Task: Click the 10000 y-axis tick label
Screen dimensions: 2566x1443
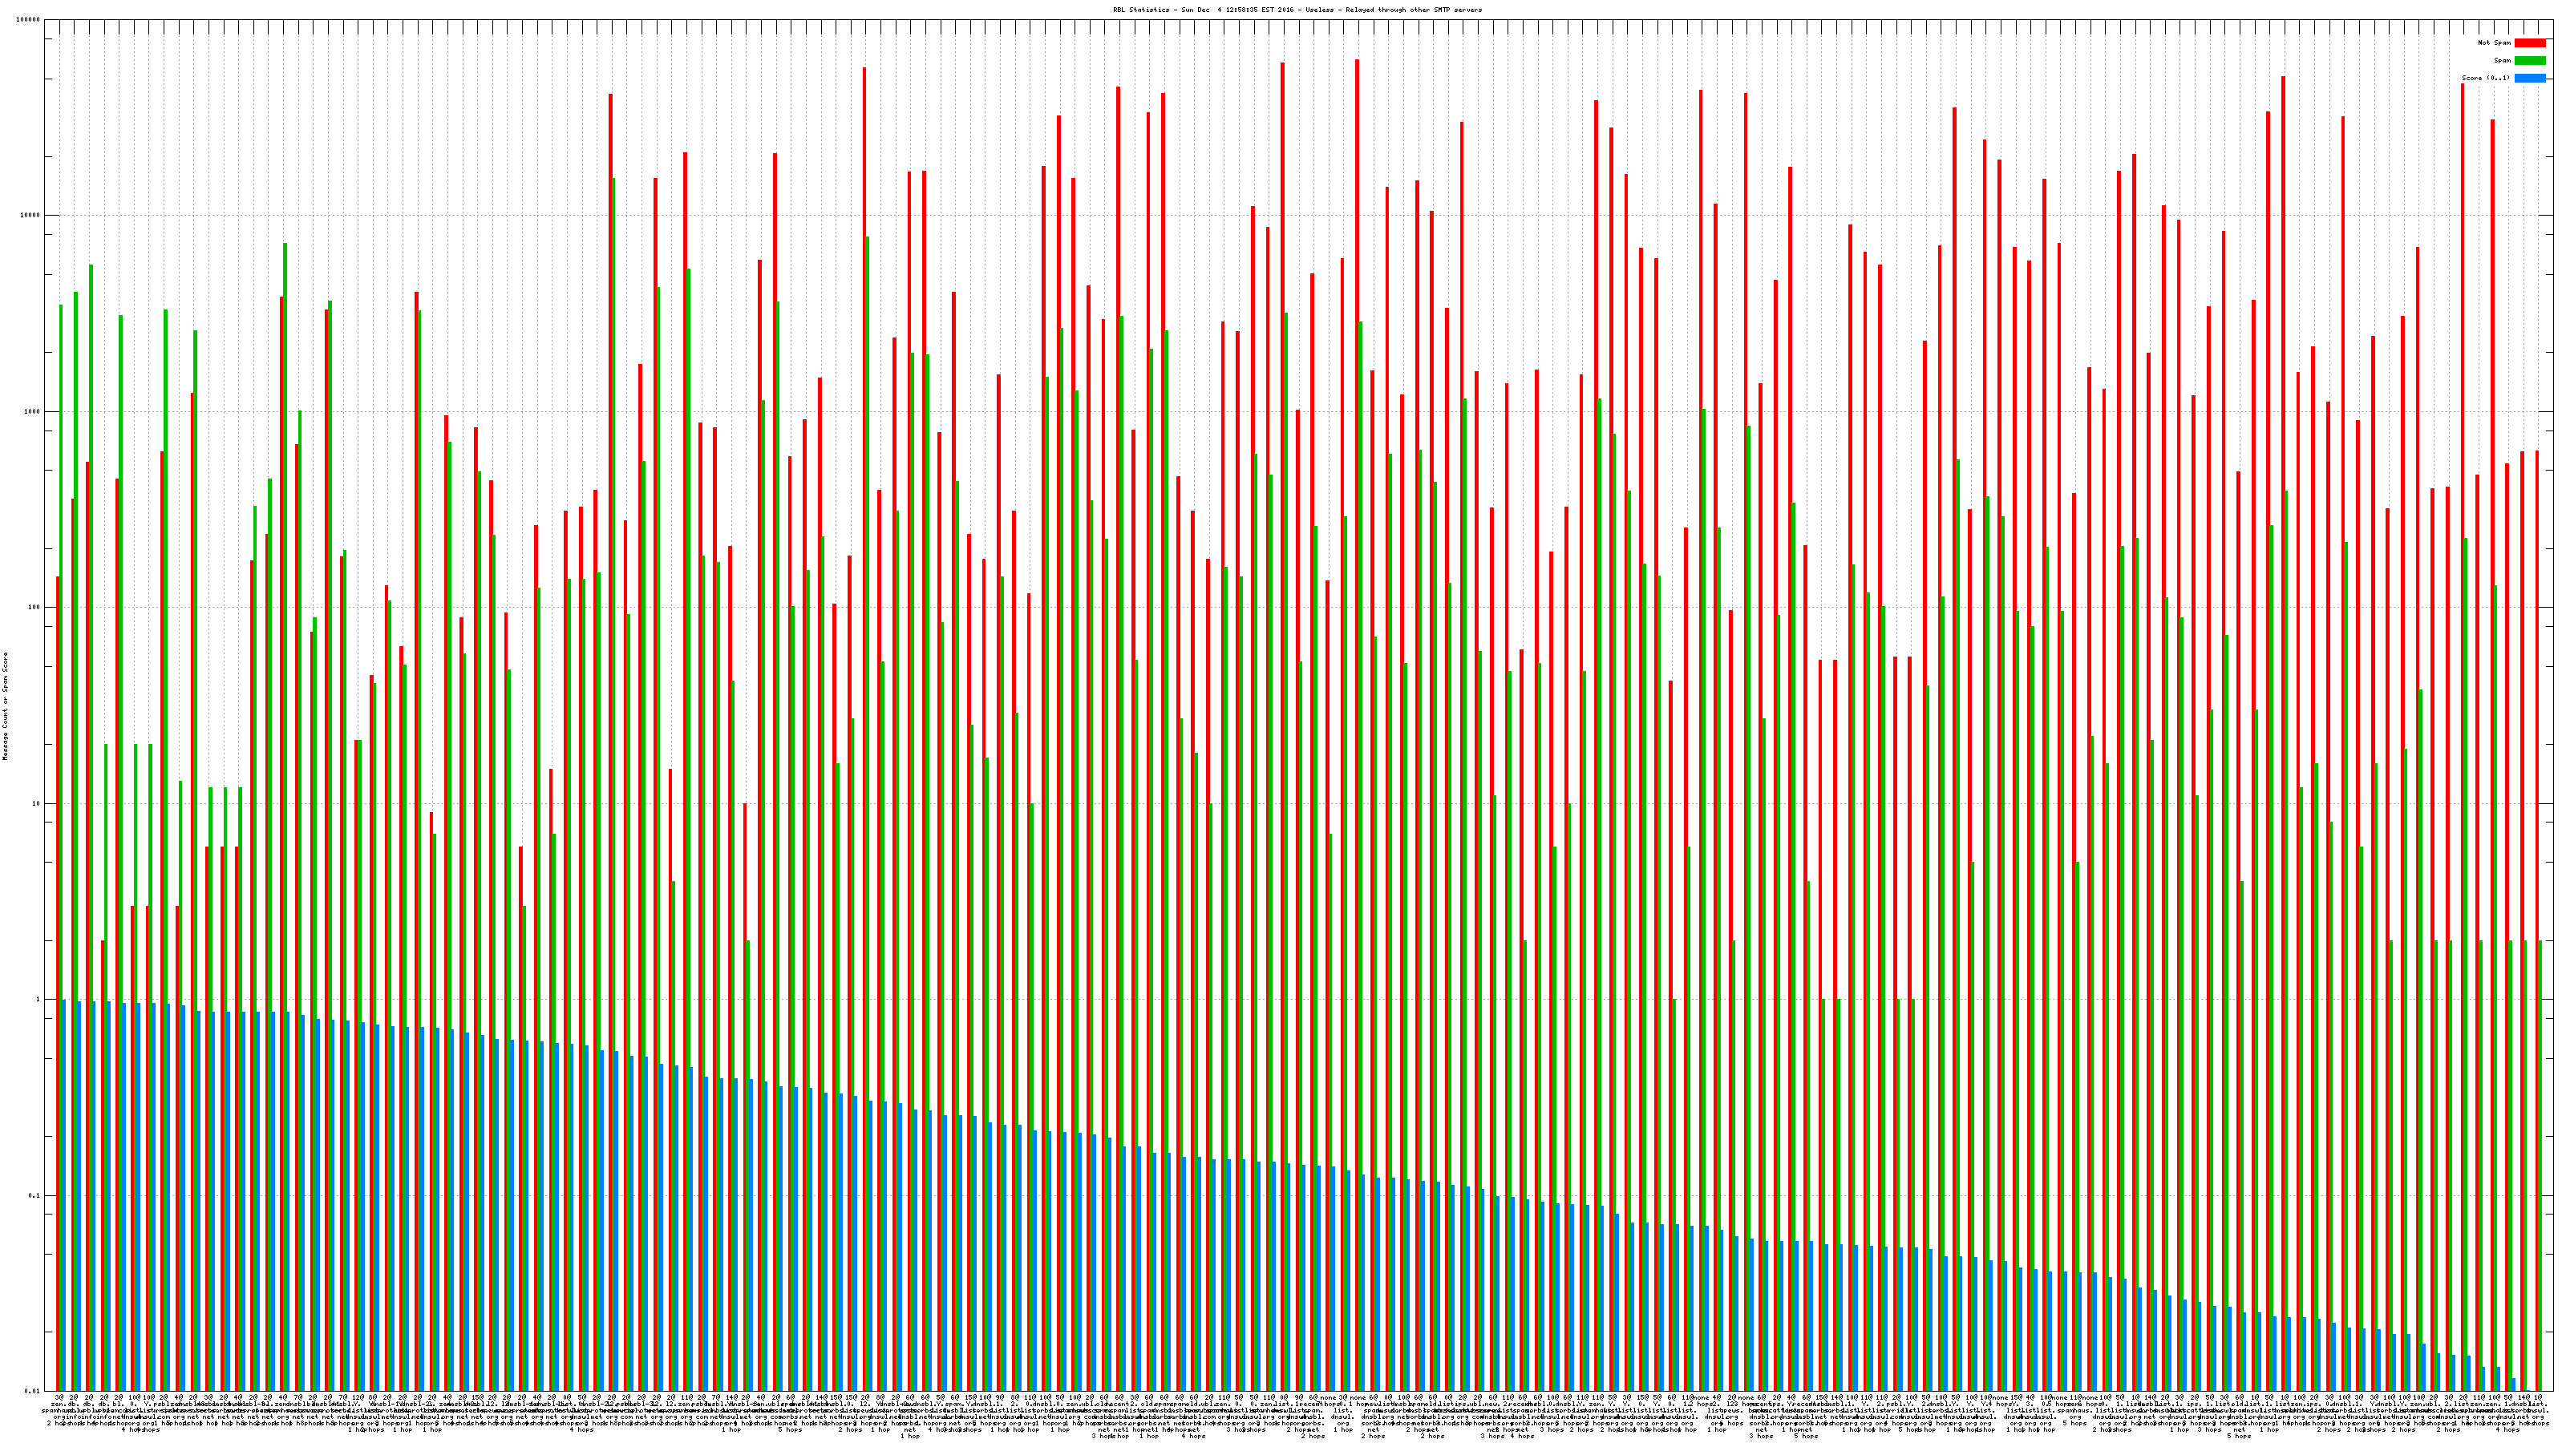Action: click(31, 215)
